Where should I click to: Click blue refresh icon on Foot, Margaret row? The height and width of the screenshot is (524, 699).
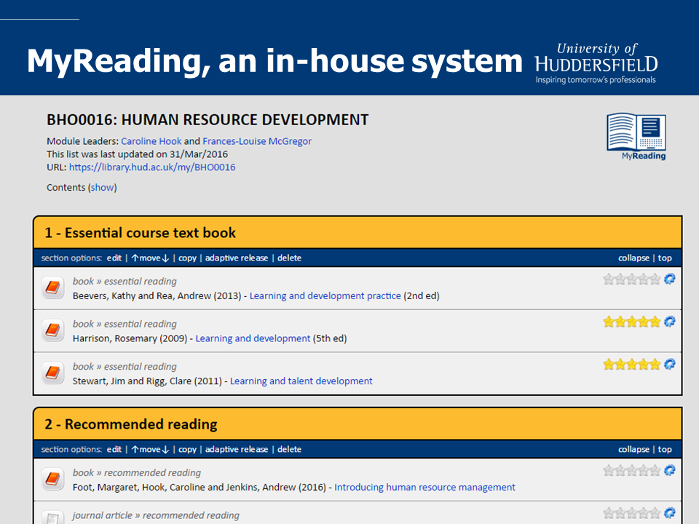(669, 471)
